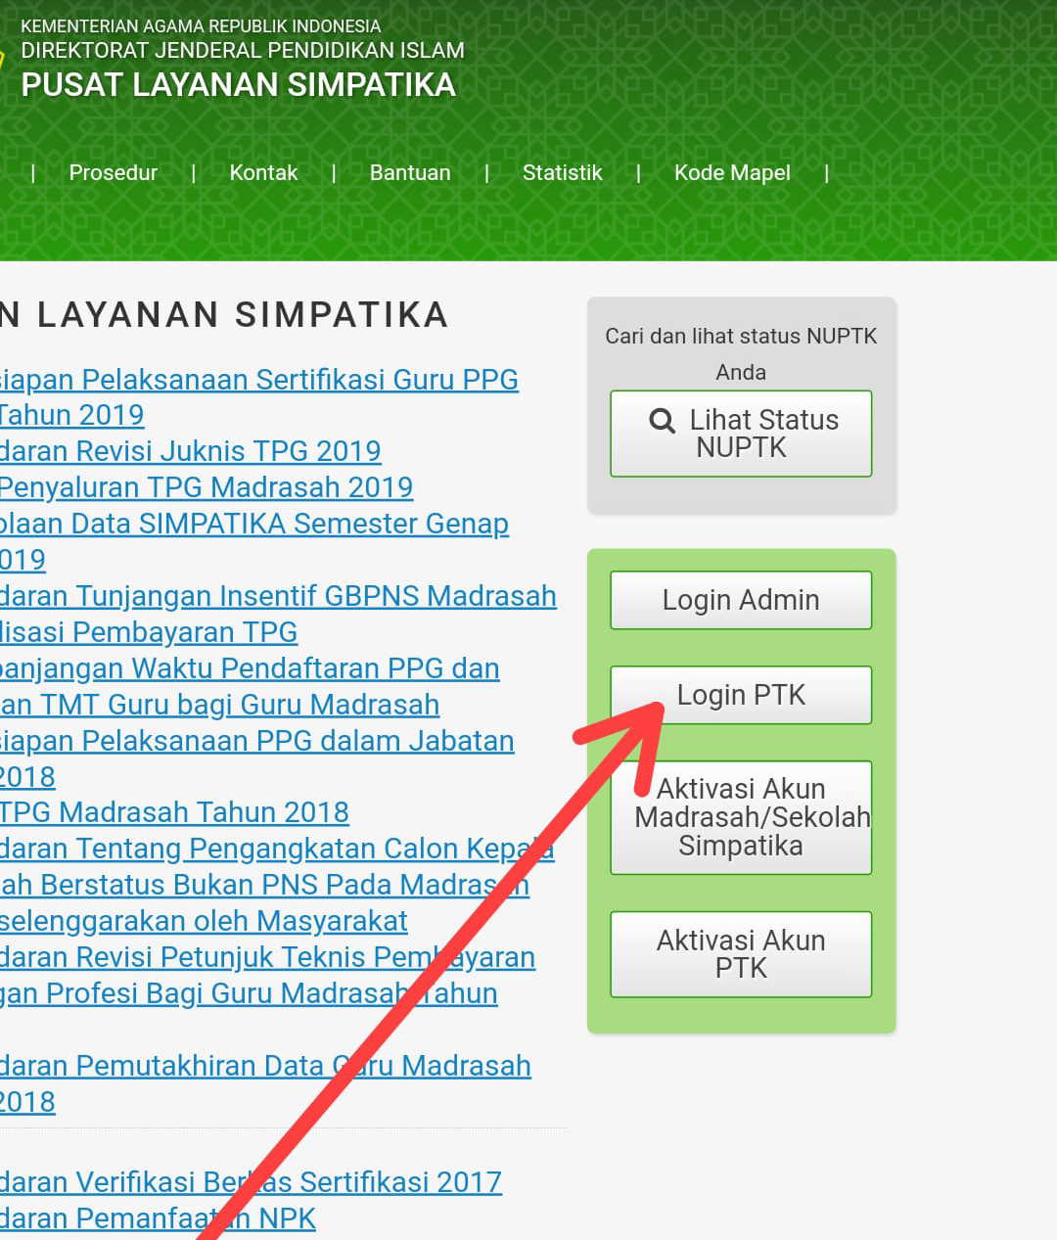Click Aktivasi Akun Madrasah/Sekolah Simpatika

pyautogui.click(x=741, y=817)
